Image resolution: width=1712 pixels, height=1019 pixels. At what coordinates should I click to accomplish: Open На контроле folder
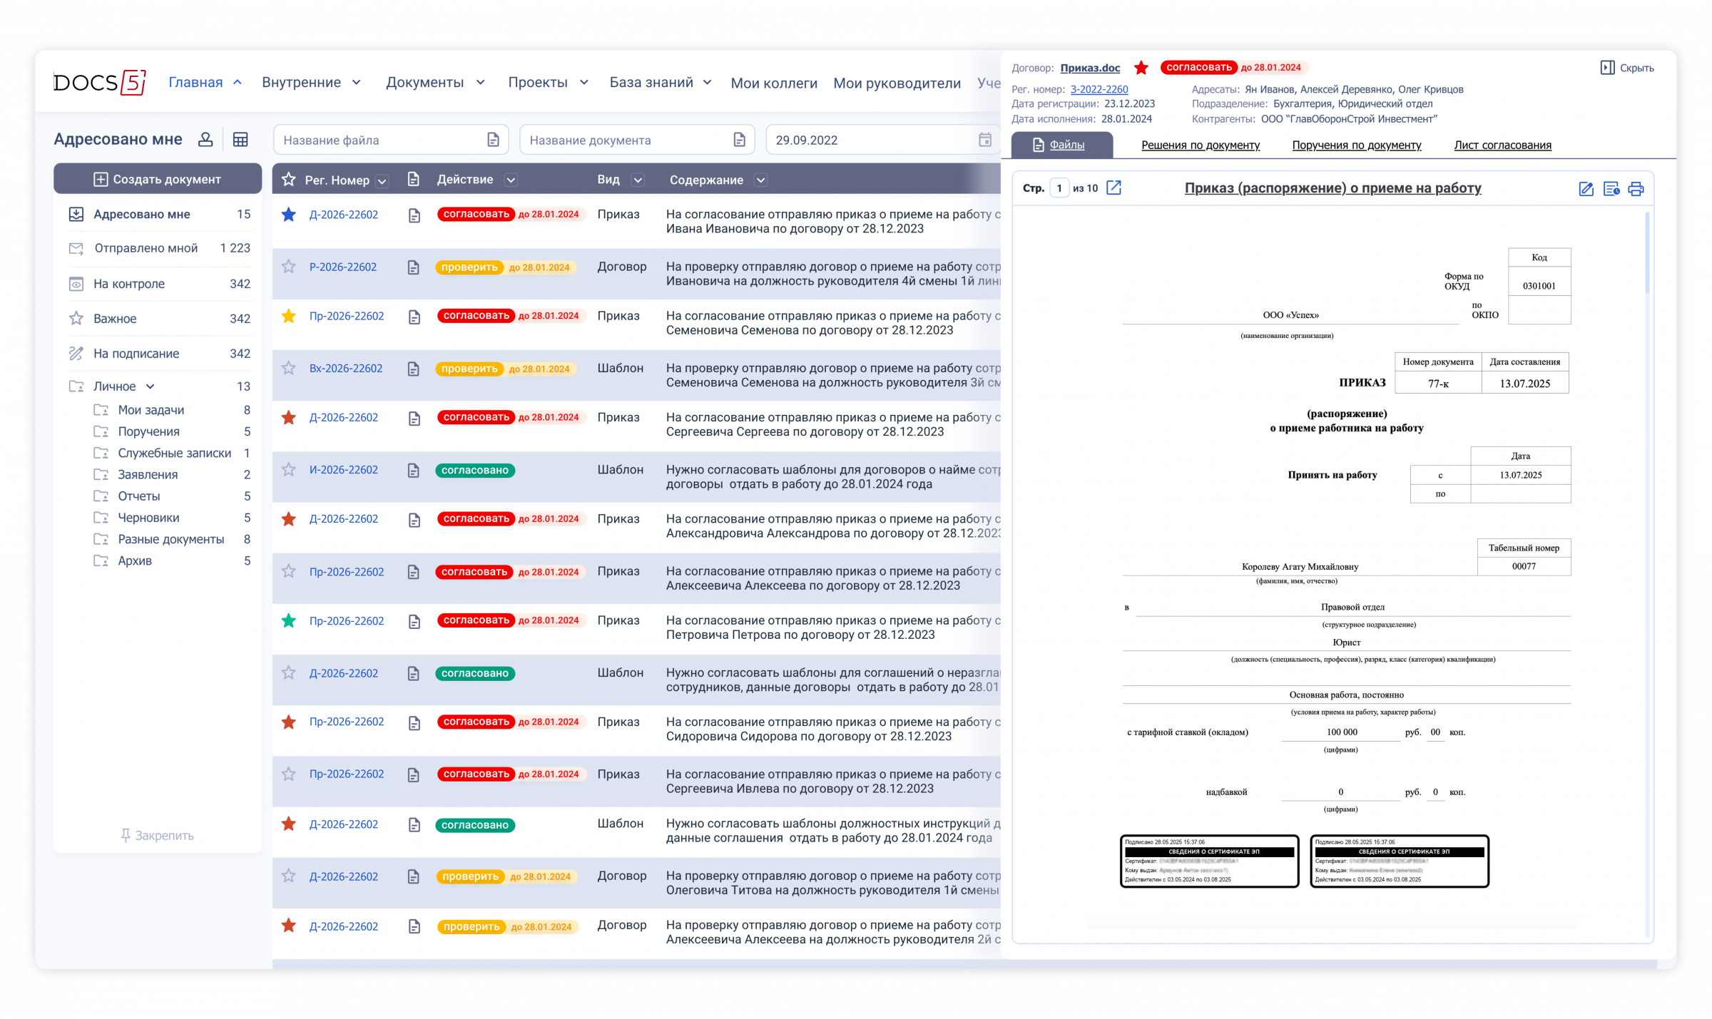tap(159, 284)
